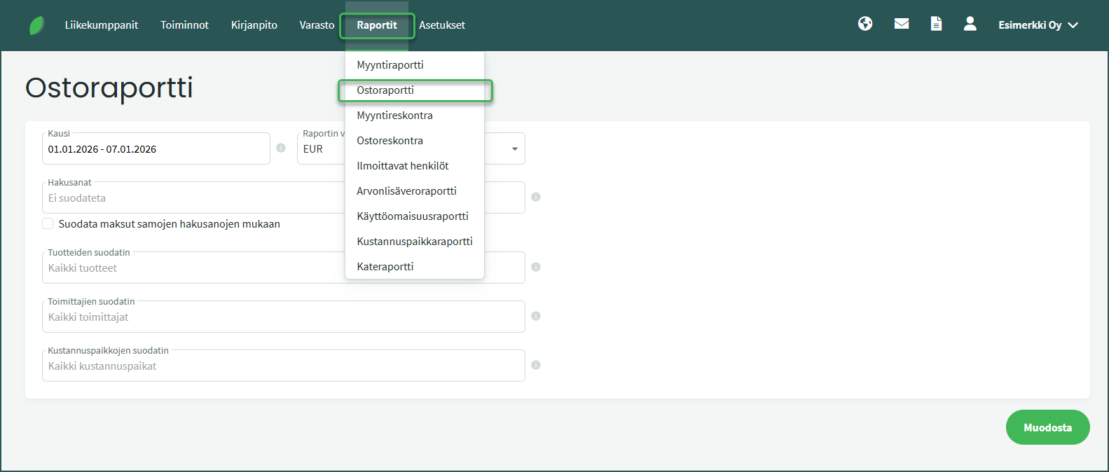Click the Kustannuspaikkojen suodatin field

[x=283, y=366]
